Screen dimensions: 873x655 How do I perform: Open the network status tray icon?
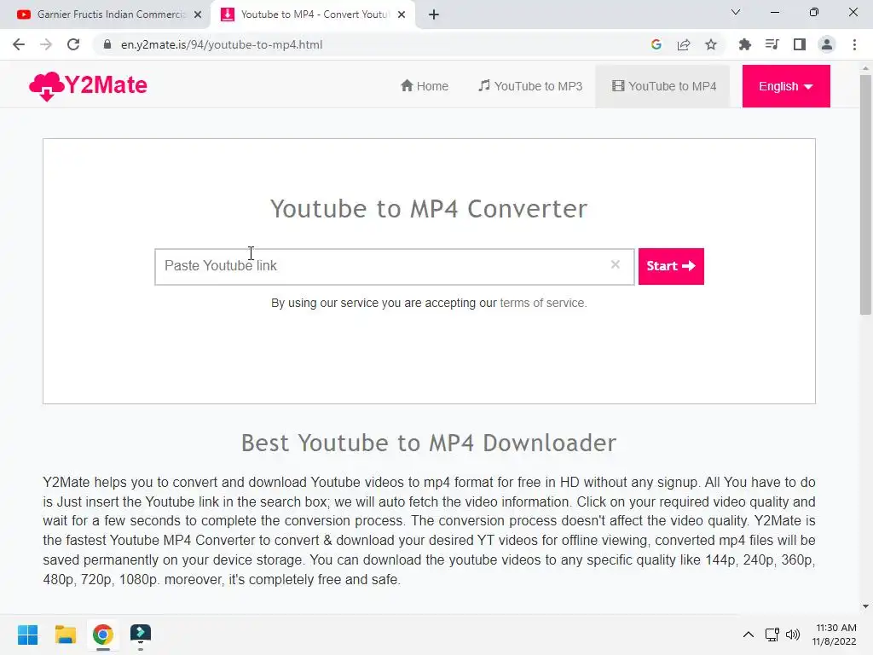[x=772, y=635]
